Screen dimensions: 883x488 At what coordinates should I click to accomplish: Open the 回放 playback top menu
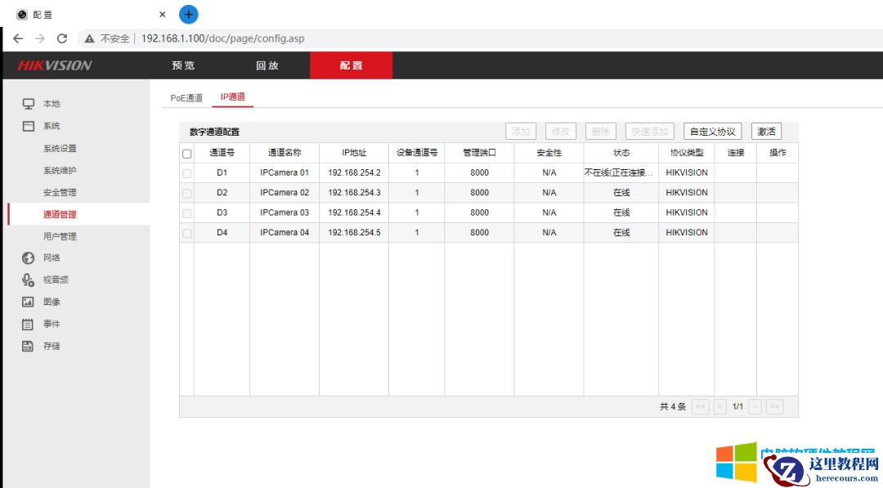(x=267, y=65)
